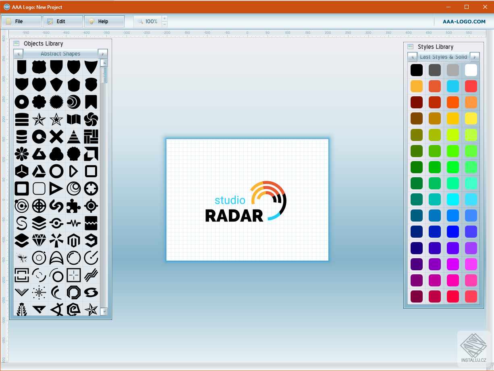Screen dimensions: 494x371
Task: Select the puzzle piece shape
Action: point(74,206)
